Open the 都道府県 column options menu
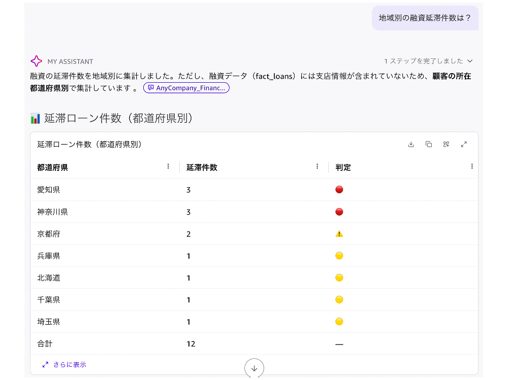Screen dimensions: 508x380 (x=168, y=166)
